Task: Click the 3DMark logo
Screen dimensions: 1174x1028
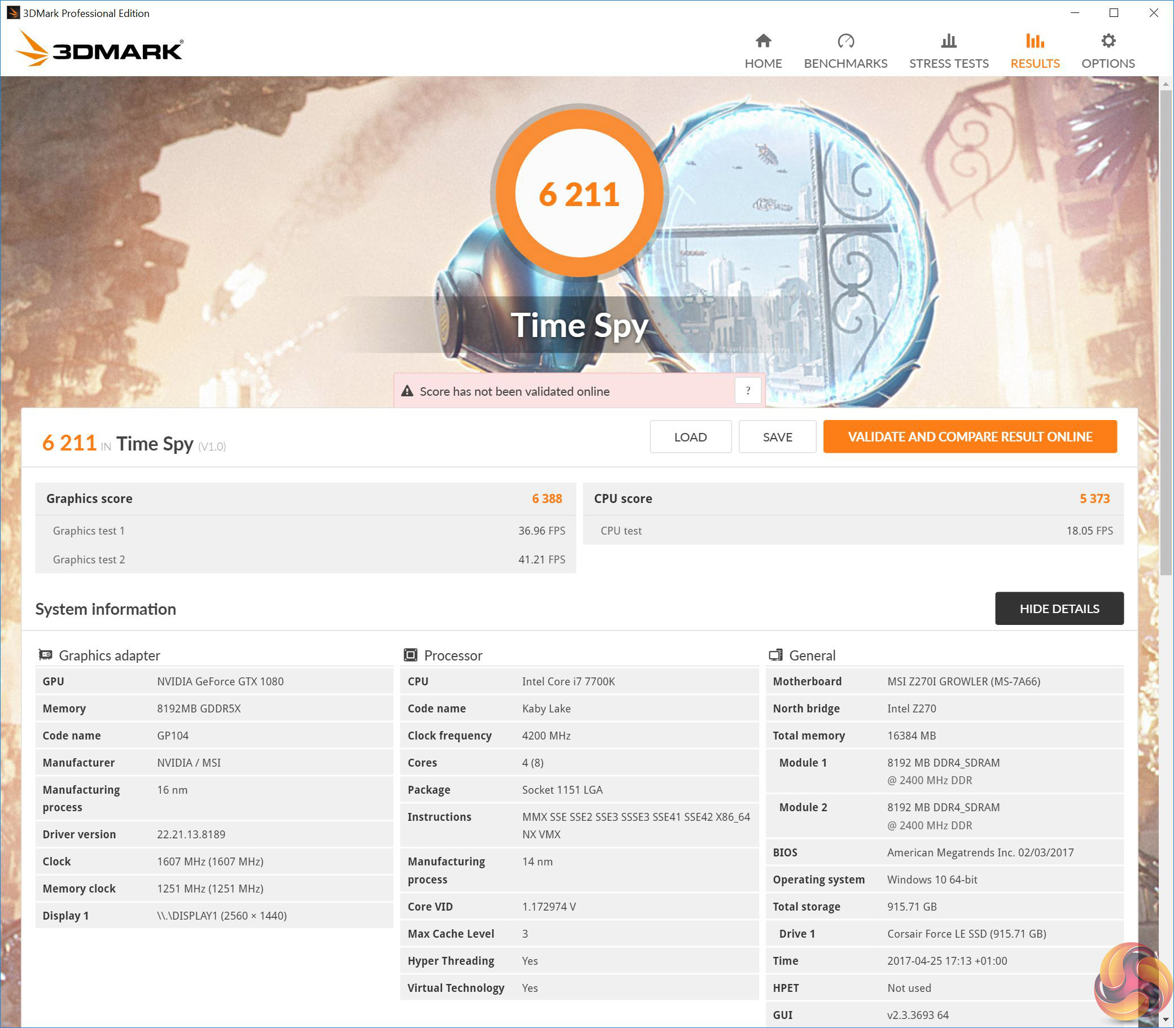Action: pos(99,49)
